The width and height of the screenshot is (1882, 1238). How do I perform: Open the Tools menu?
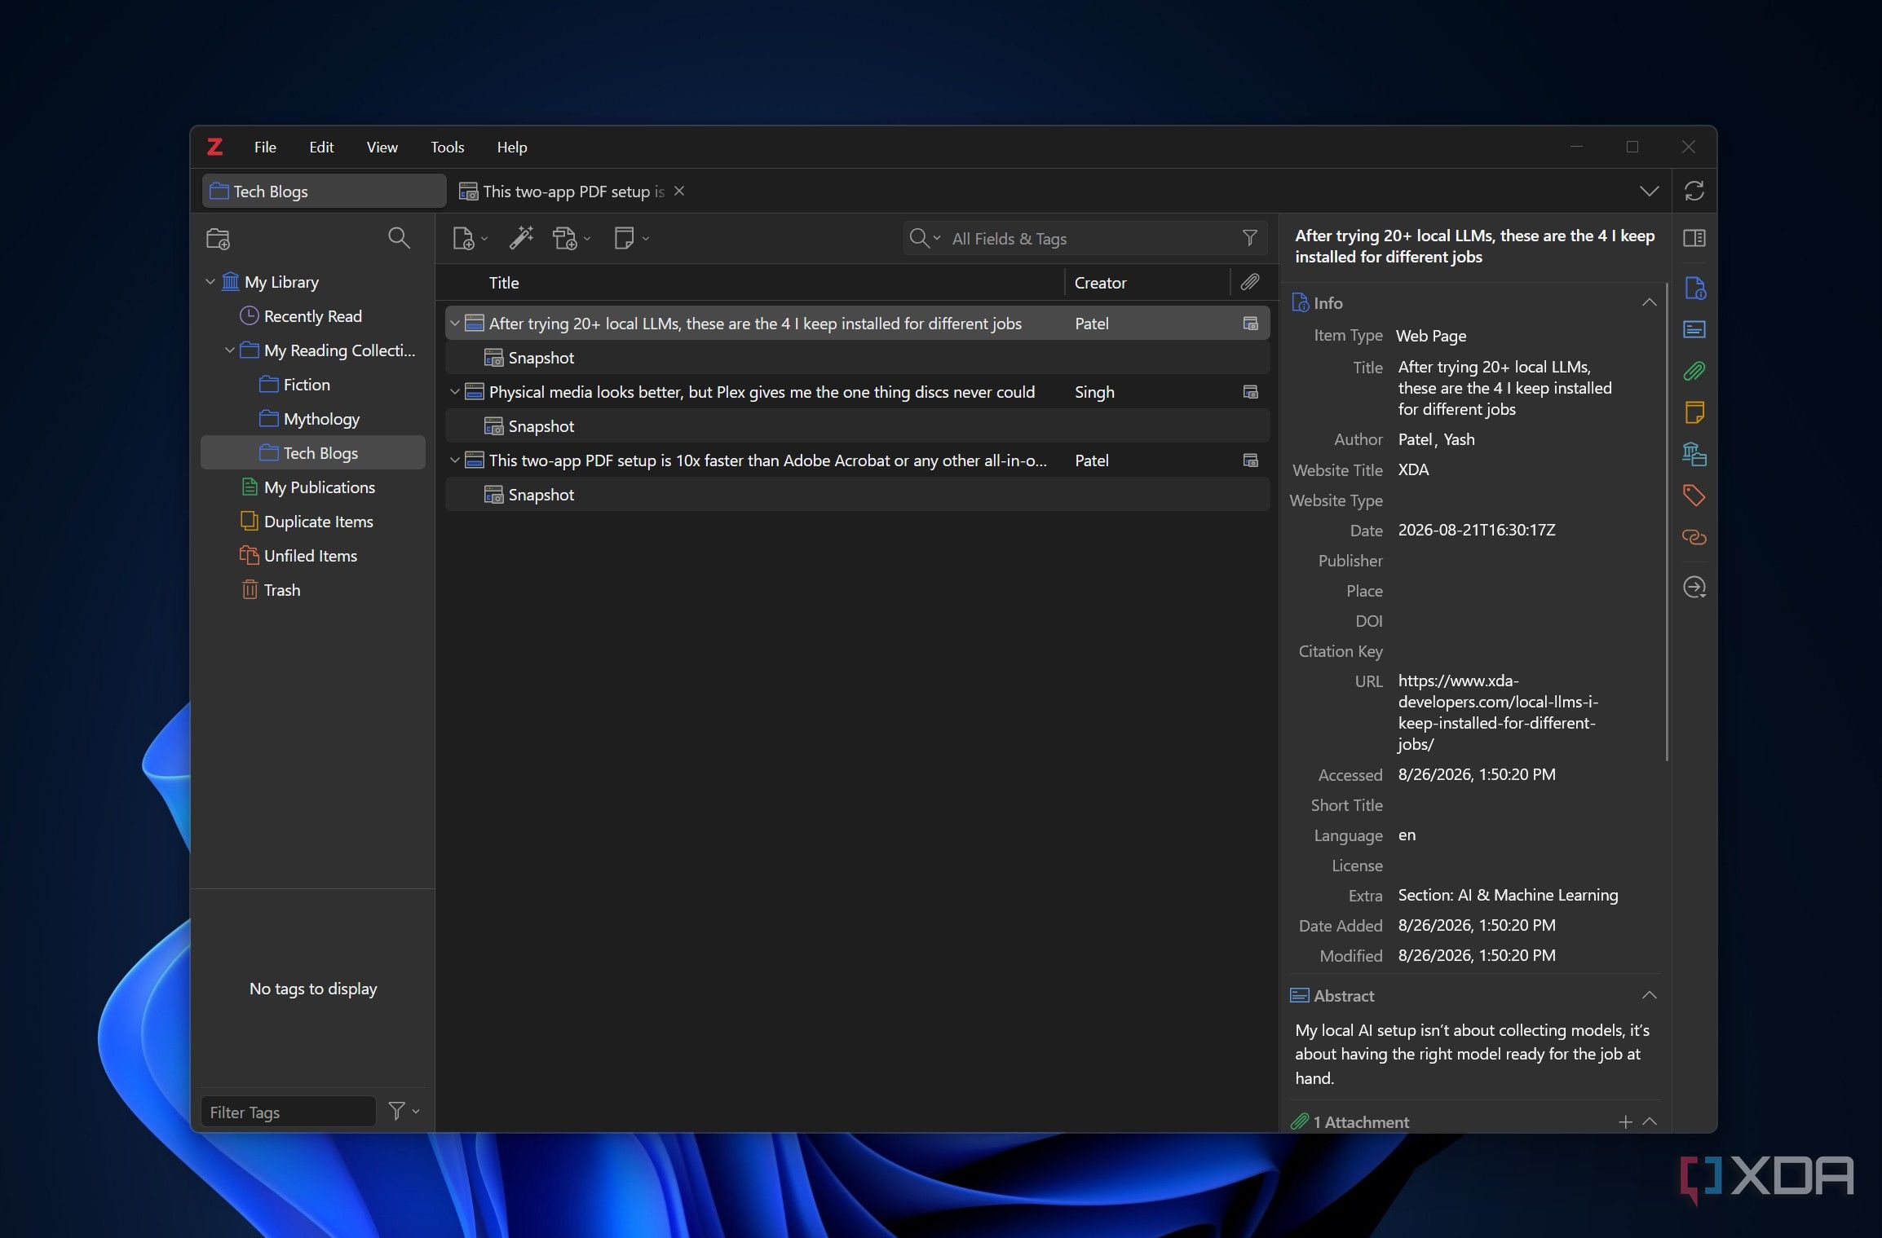[x=447, y=148]
